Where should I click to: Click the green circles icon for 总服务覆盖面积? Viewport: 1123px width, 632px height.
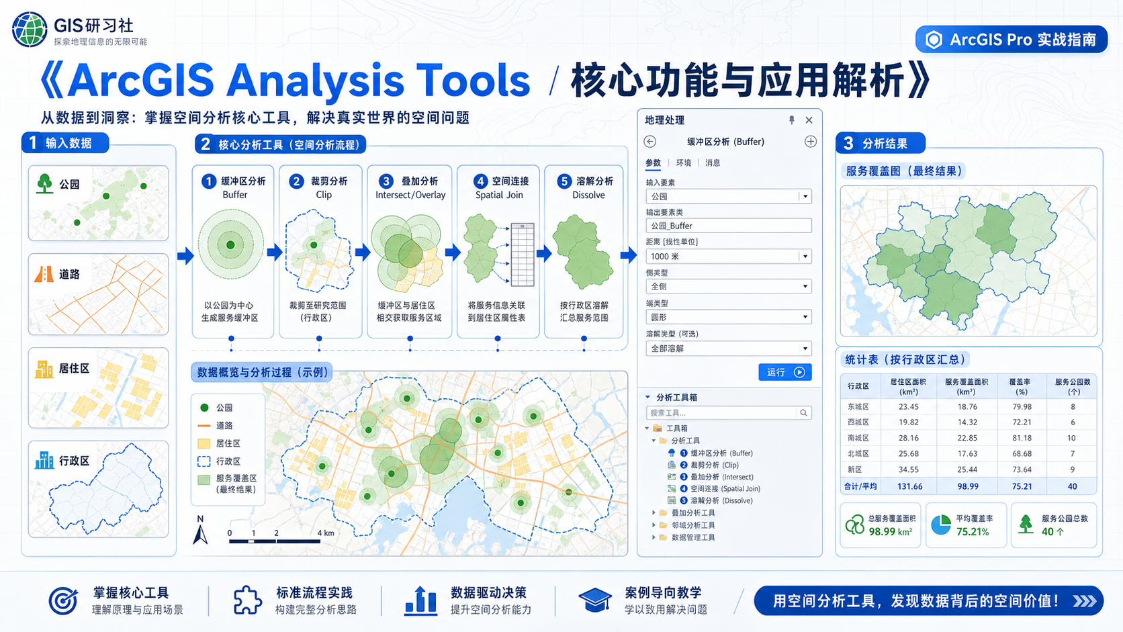(x=854, y=525)
